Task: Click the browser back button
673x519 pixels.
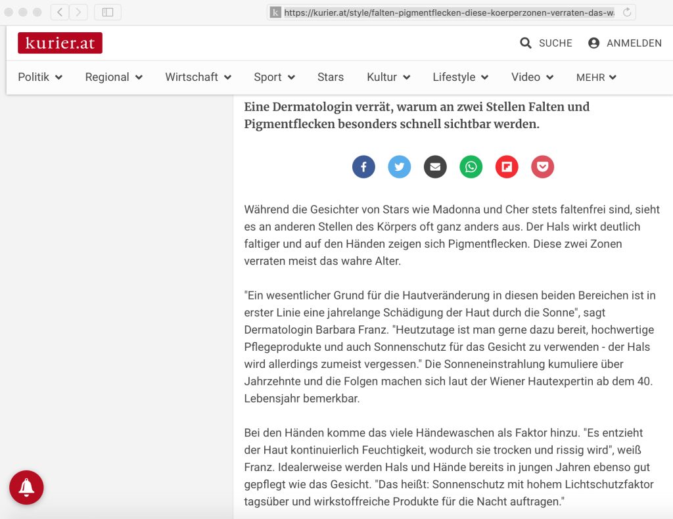Action: [60, 12]
